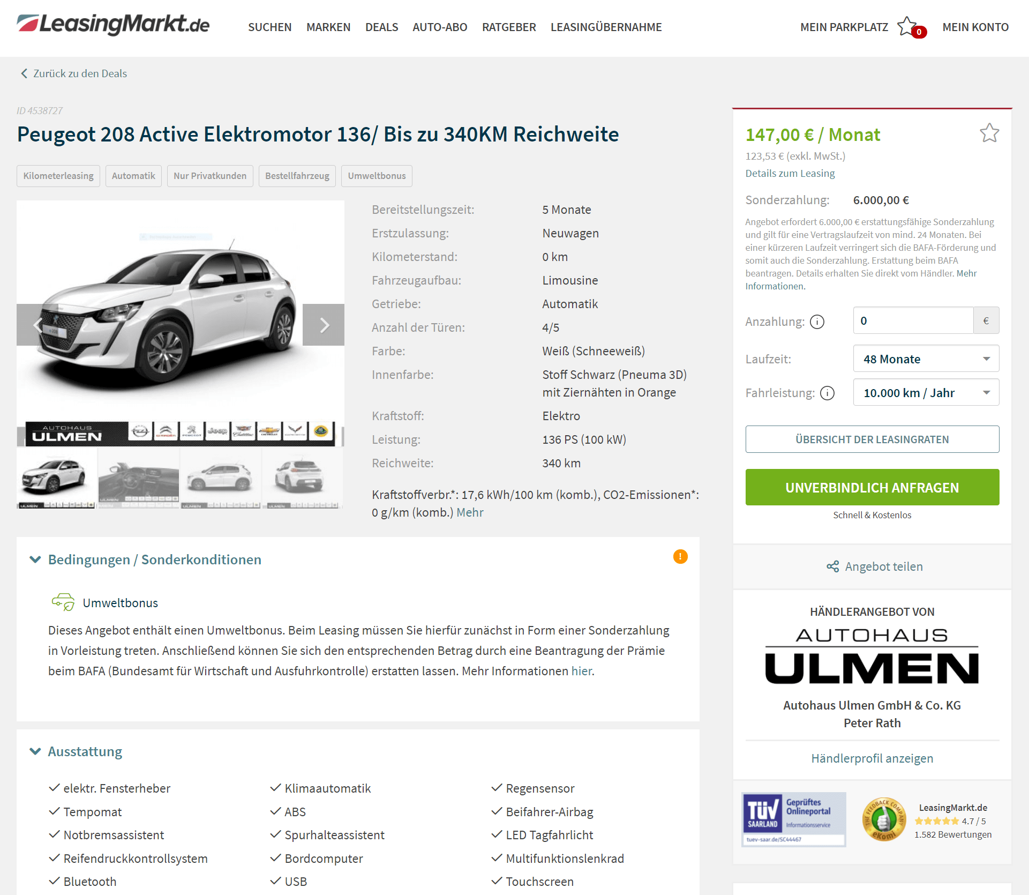
Task: Collapse the Bedingungen / Sonderkonditionen section
Action: click(35, 560)
